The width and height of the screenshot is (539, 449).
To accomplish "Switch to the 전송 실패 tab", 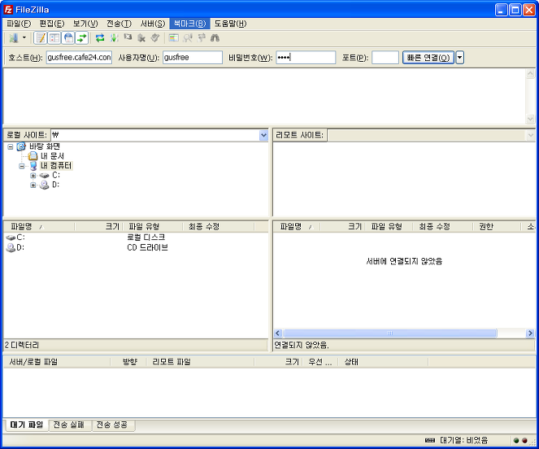I will (69, 425).
